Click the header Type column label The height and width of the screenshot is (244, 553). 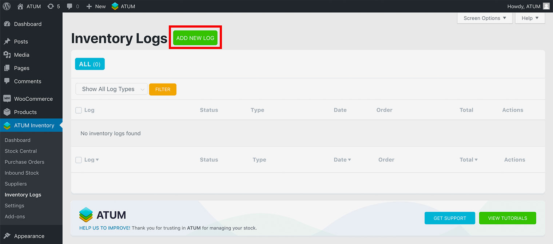click(x=257, y=110)
